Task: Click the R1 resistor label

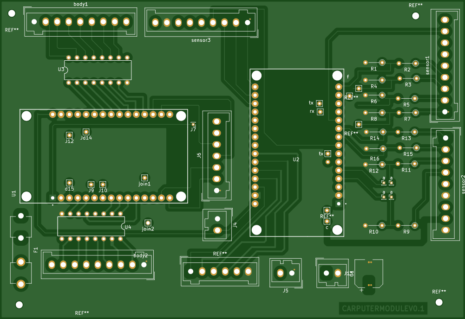Action: 373,69
